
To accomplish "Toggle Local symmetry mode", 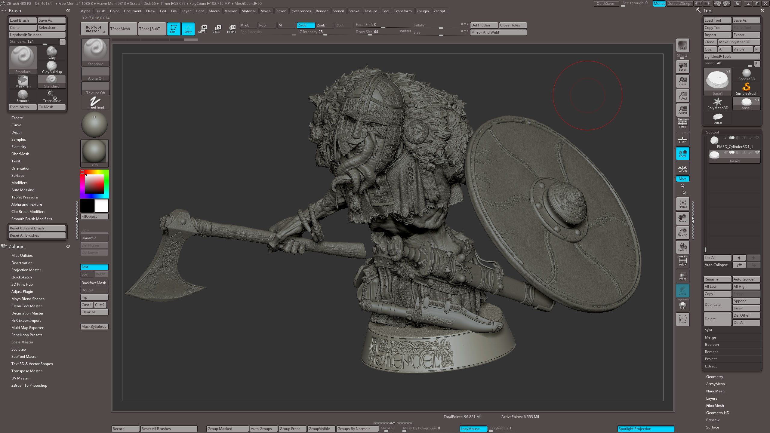I will pyautogui.click(x=682, y=153).
